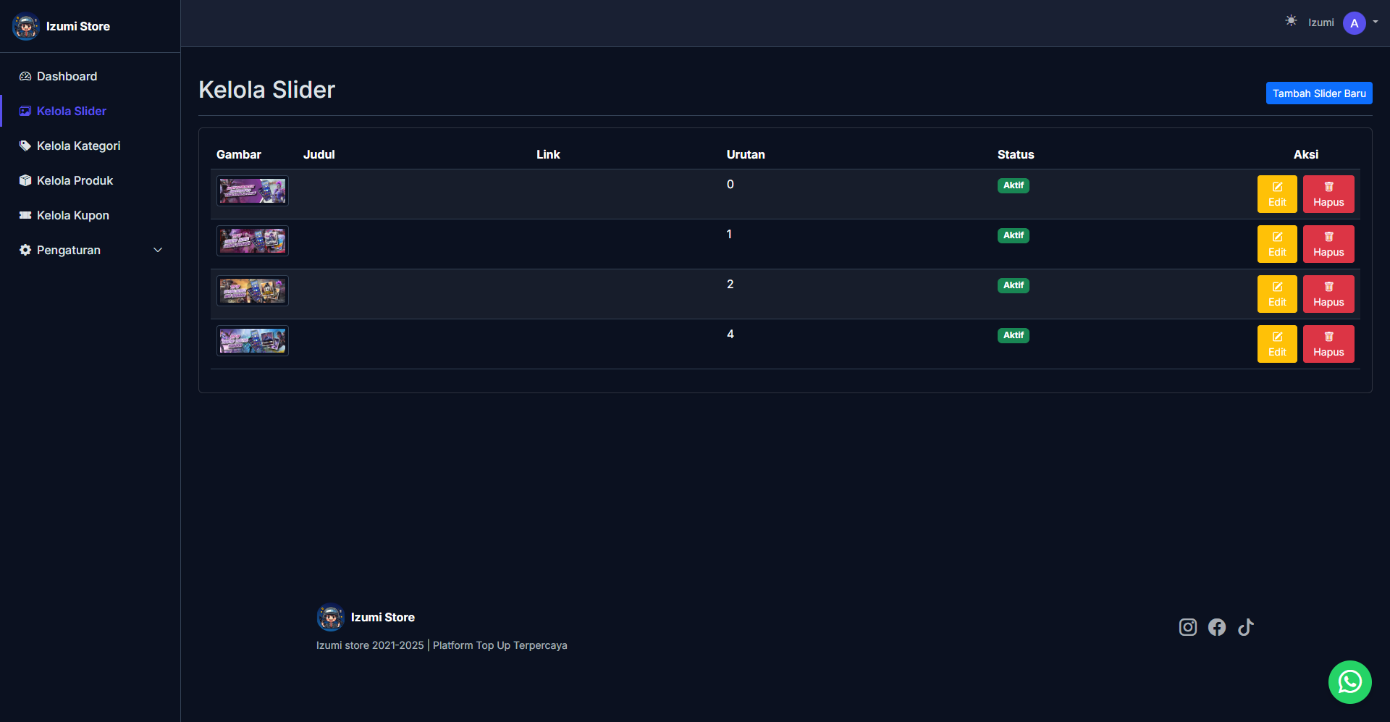Delete the slider with urutan 1

[1328, 244]
